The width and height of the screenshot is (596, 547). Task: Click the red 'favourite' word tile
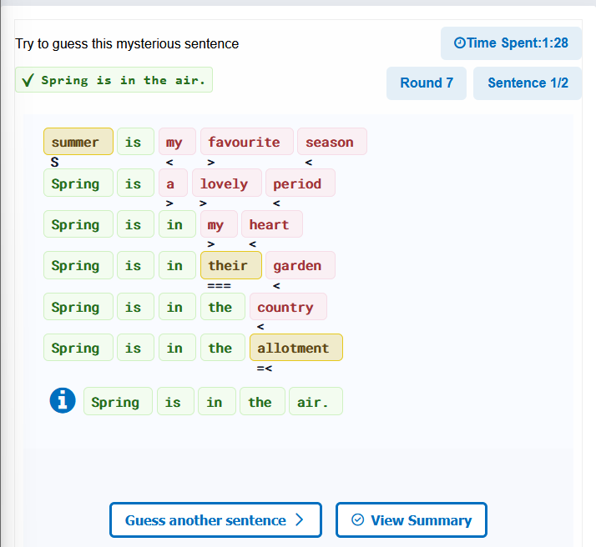pos(247,142)
